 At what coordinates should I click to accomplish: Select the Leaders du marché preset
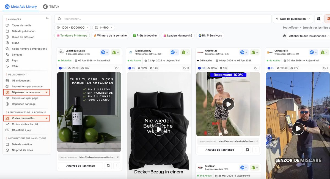point(178,36)
